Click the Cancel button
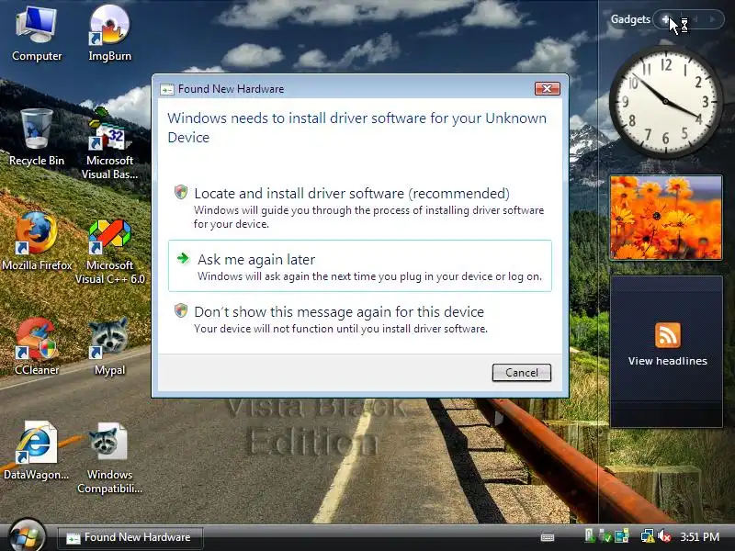Viewport: 735px width, 551px height. pyautogui.click(x=521, y=373)
